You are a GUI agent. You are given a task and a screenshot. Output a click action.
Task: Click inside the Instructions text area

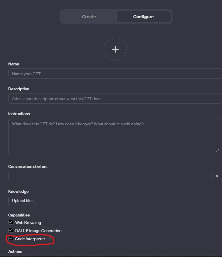[x=115, y=137]
